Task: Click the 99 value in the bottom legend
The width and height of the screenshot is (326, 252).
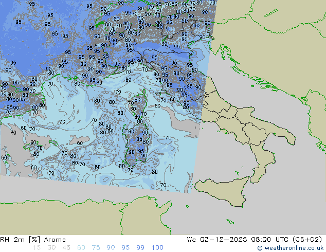Action: pos(140,248)
